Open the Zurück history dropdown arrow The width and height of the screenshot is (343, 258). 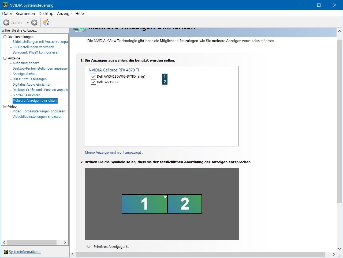28,23
